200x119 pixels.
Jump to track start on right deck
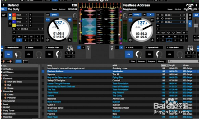144,15
